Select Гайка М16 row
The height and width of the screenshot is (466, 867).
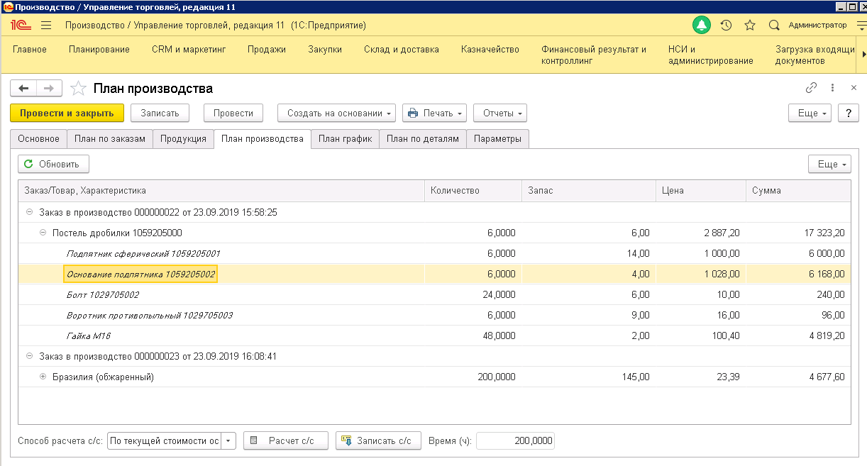point(434,335)
